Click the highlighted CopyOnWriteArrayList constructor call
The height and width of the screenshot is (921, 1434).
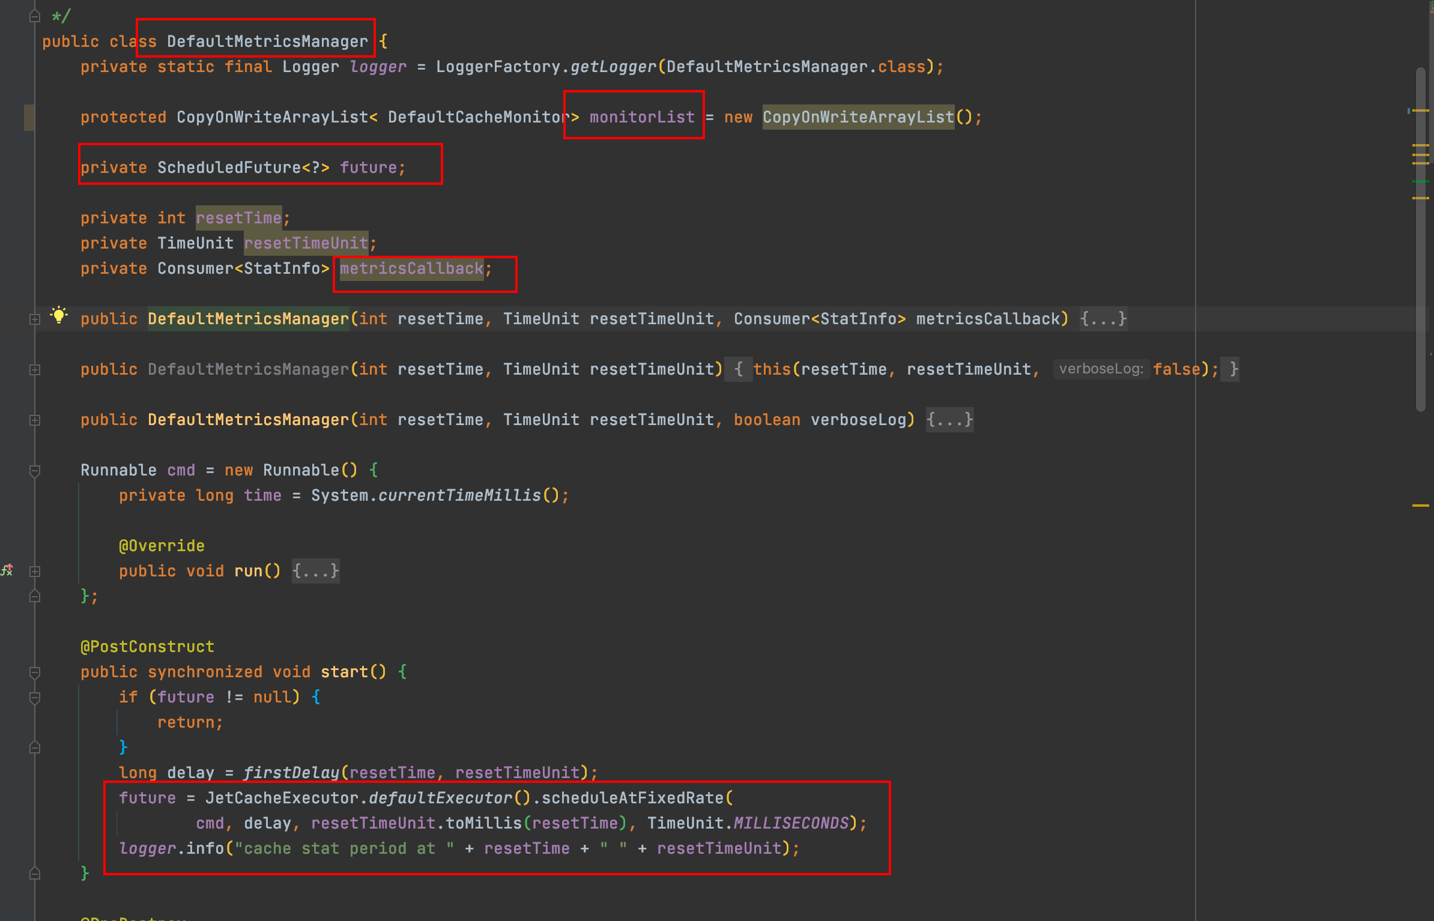(858, 117)
